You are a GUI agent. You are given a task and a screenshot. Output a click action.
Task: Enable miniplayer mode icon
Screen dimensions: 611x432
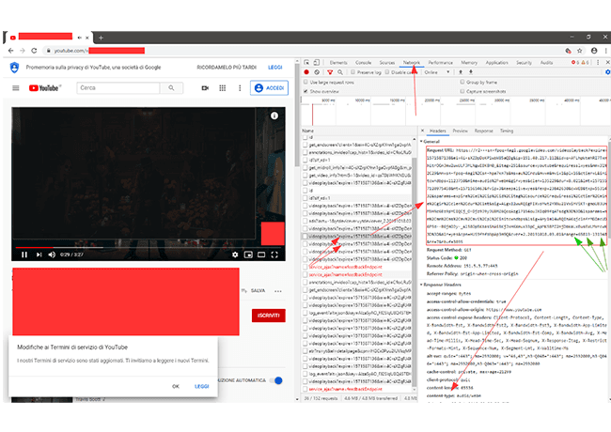(x=248, y=255)
